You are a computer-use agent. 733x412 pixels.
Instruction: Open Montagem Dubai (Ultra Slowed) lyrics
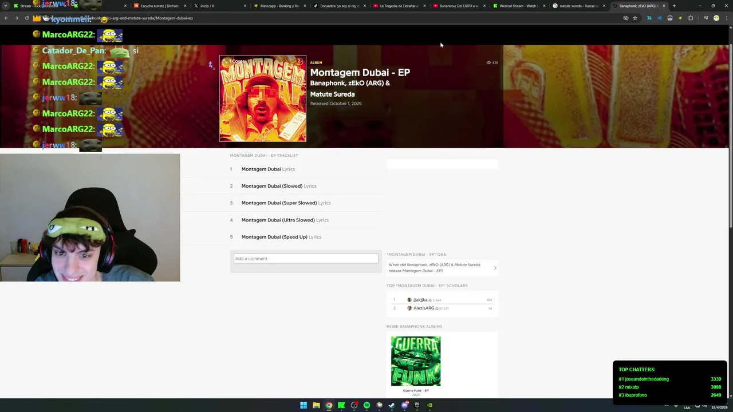click(x=285, y=220)
